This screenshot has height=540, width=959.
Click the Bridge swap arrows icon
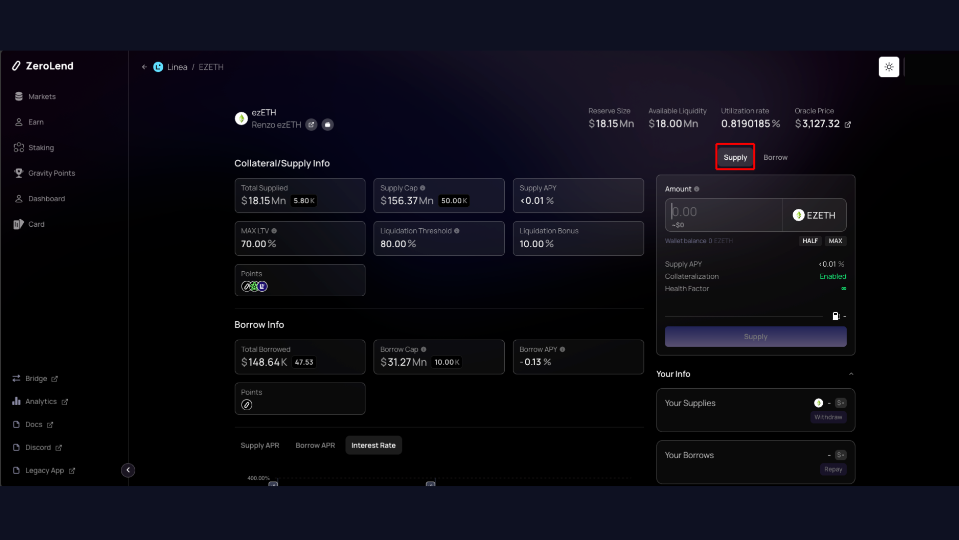(16, 378)
